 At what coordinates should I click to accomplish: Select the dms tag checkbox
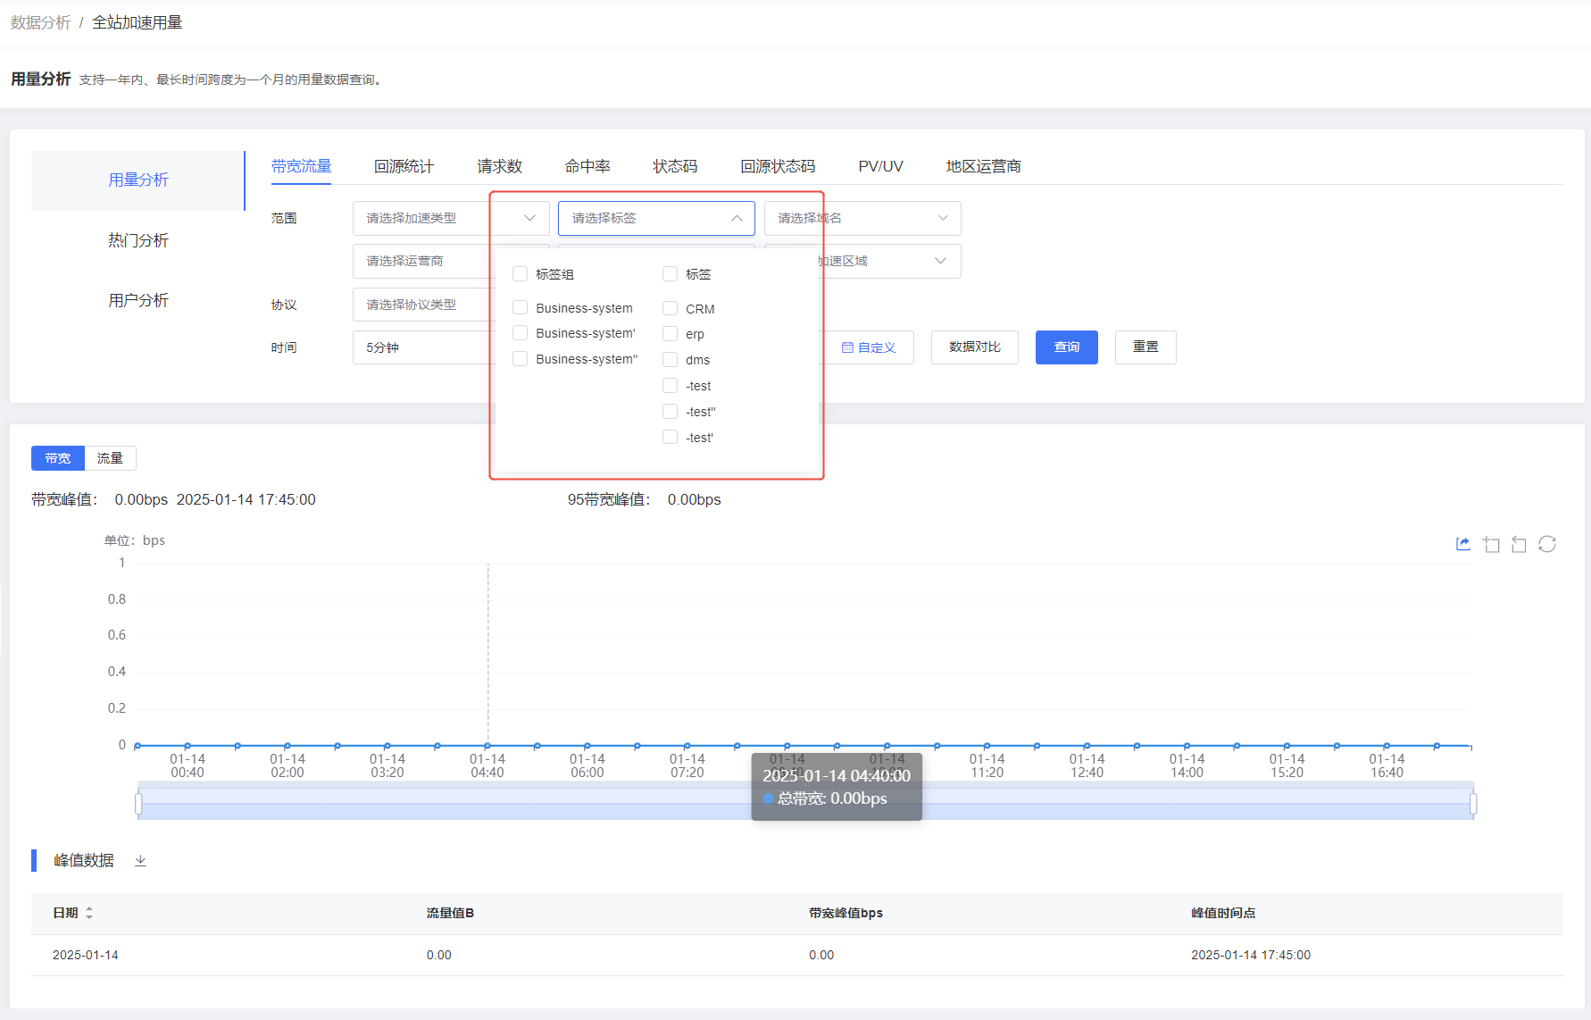[670, 360]
